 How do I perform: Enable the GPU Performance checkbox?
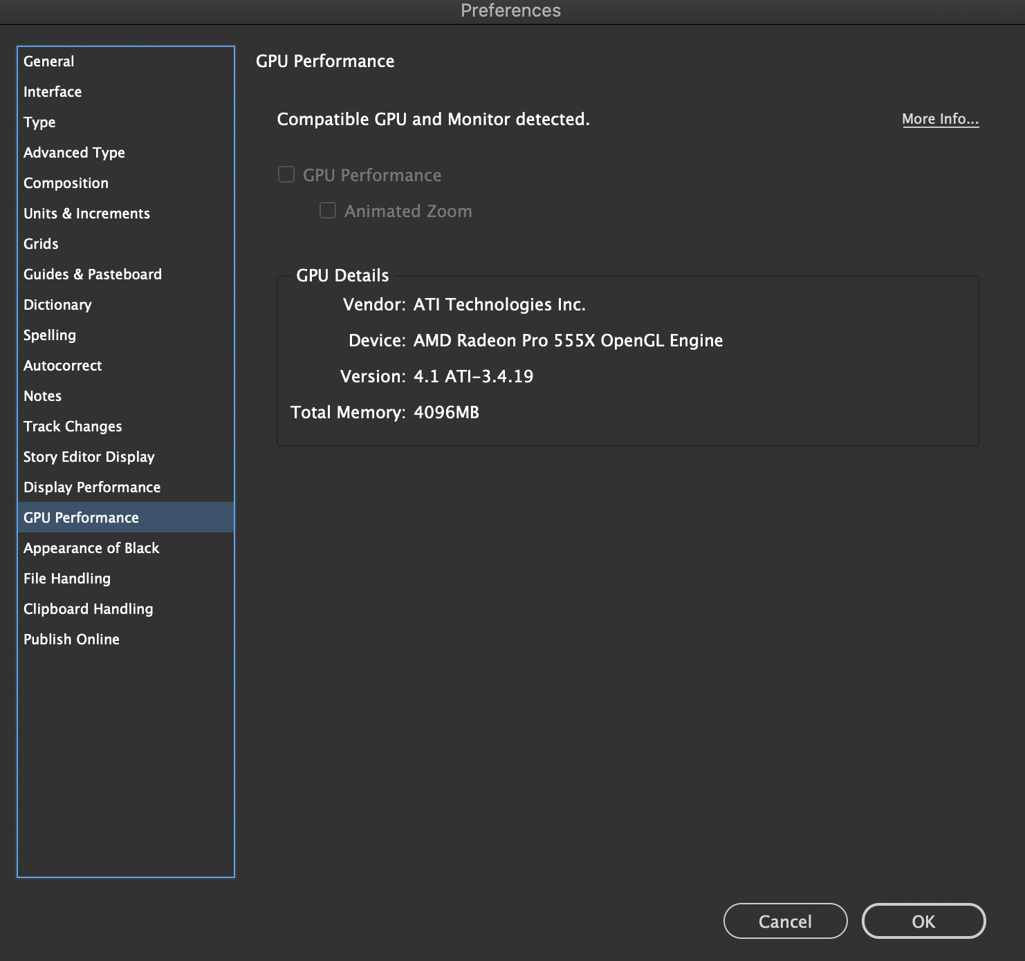286,174
